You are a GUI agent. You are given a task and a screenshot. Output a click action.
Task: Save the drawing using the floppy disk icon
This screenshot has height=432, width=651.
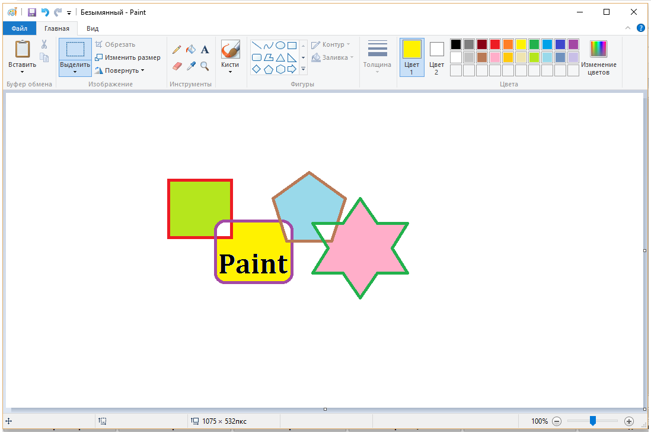tap(32, 12)
